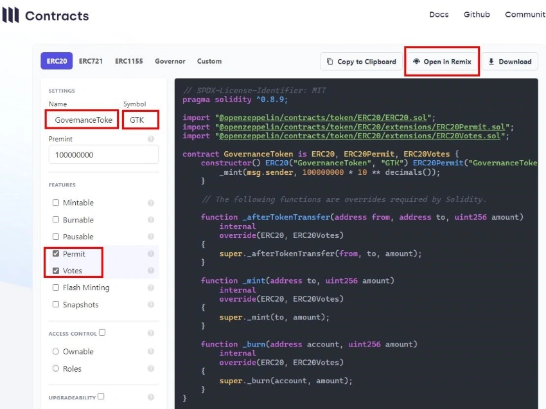
Task: Open the Flash Minting help icon
Action: click(151, 287)
